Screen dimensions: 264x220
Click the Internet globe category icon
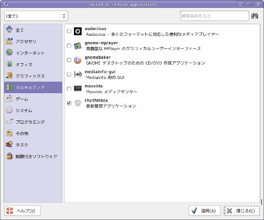pos(9,53)
